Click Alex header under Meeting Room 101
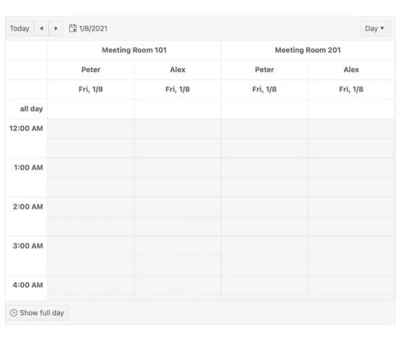 pyautogui.click(x=177, y=70)
